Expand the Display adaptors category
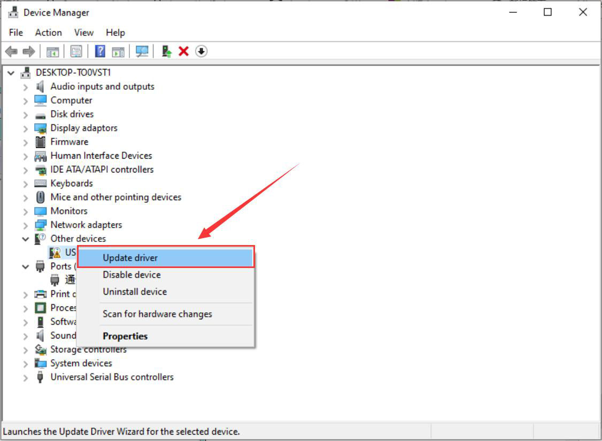 point(25,129)
